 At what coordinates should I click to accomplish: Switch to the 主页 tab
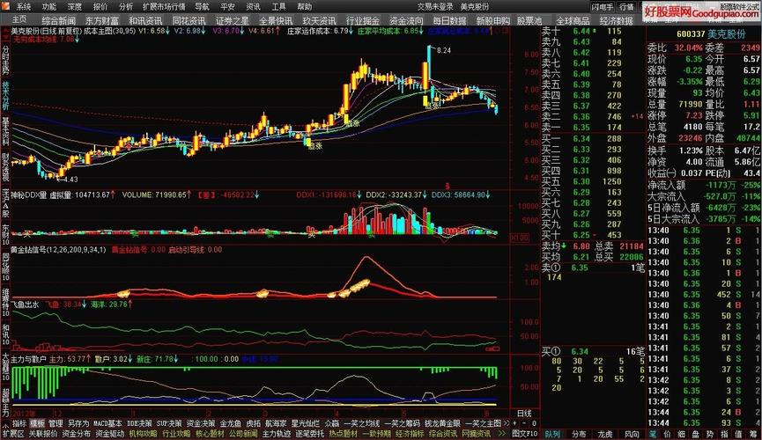pyautogui.click(x=19, y=19)
